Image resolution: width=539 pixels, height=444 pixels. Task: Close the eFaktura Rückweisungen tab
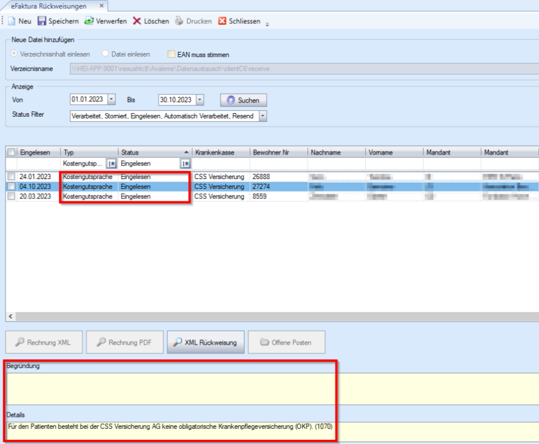click(x=101, y=6)
